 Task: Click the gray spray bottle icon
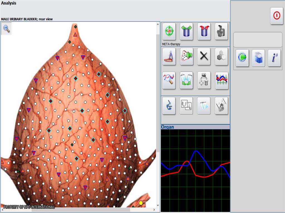221,31
